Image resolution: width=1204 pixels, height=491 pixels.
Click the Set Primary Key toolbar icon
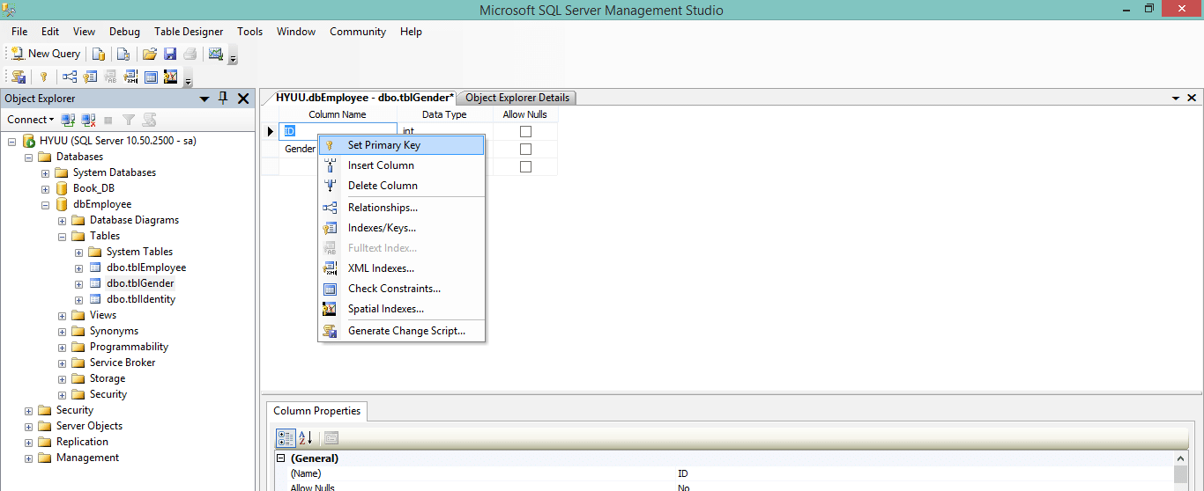tap(43, 77)
